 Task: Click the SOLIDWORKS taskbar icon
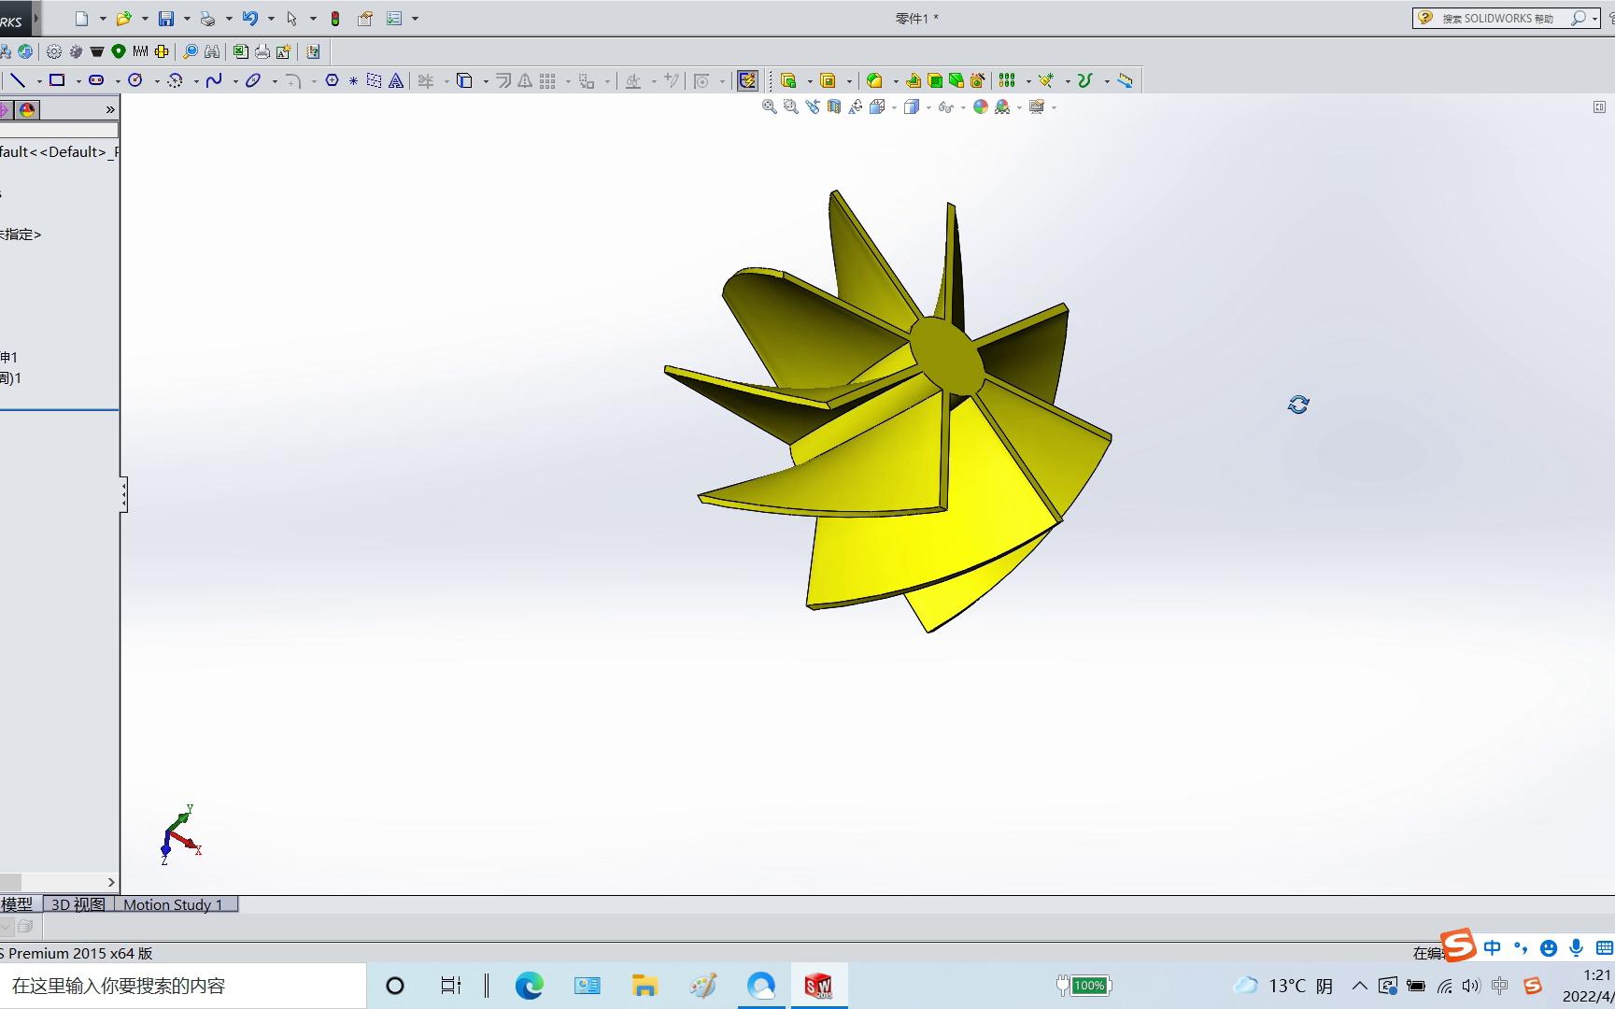pos(818,986)
